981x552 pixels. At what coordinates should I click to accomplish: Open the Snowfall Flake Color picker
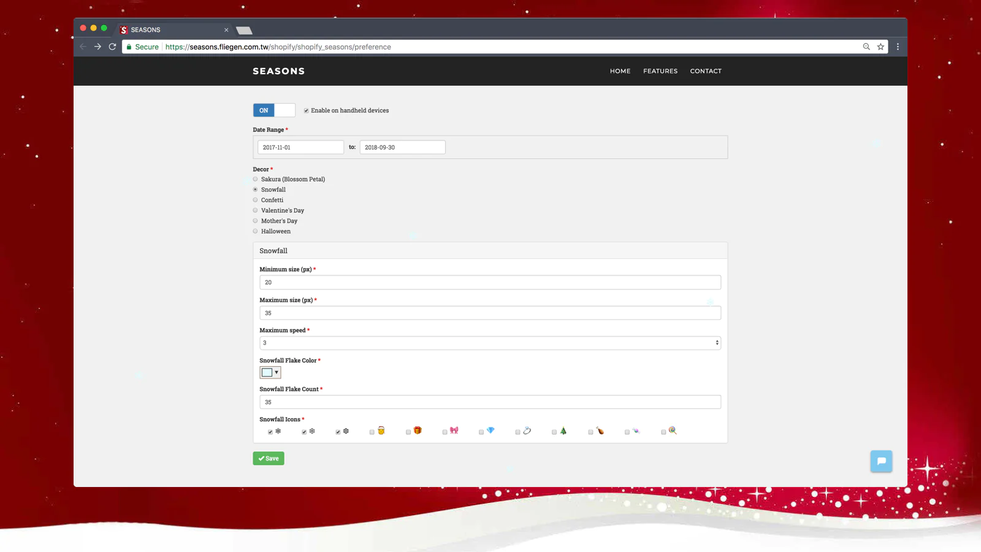(270, 372)
